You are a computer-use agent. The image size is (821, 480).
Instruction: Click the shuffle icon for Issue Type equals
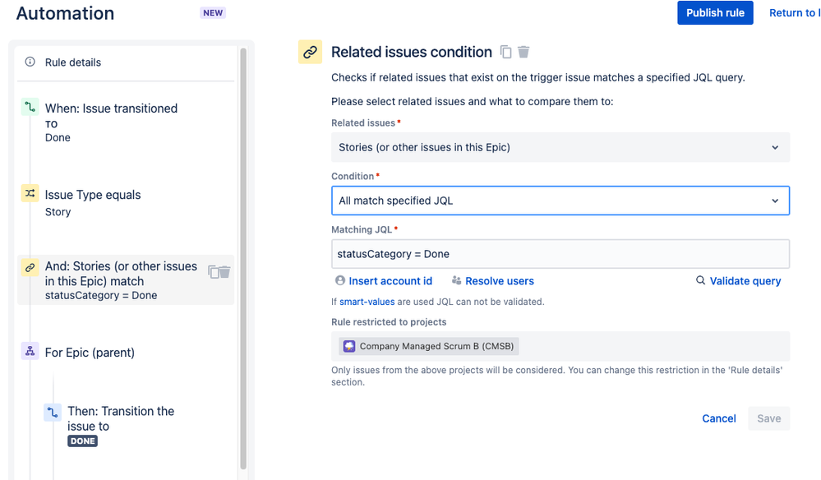pos(30,194)
